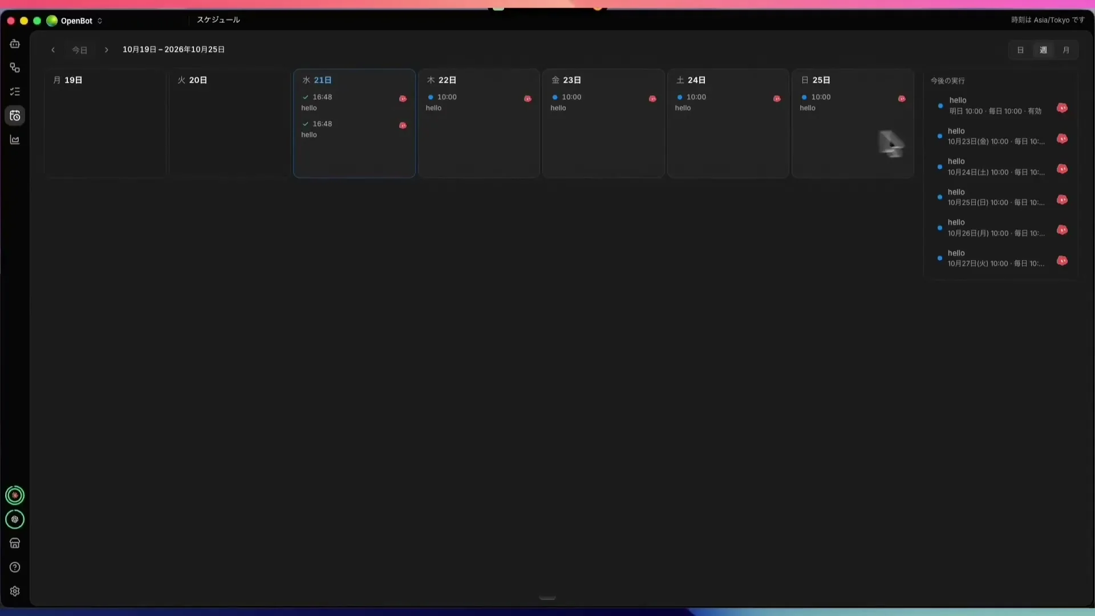Click the 今後の実行 panel heading
Screen dimensions: 1095x616
click(x=947, y=81)
